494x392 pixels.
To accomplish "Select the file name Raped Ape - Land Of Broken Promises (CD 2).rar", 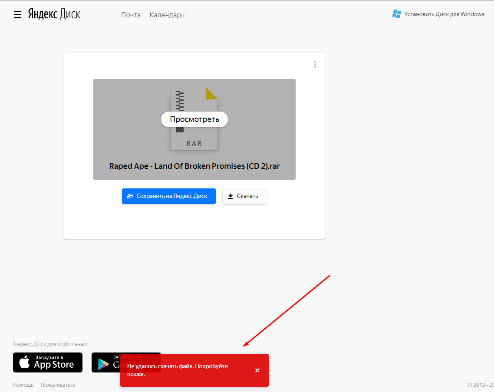I will click(194, 166).
